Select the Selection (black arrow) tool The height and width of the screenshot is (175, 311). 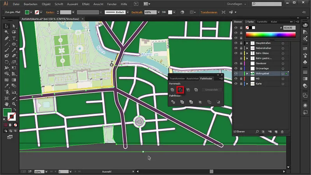pyautogui.click(x=7, y=26)
